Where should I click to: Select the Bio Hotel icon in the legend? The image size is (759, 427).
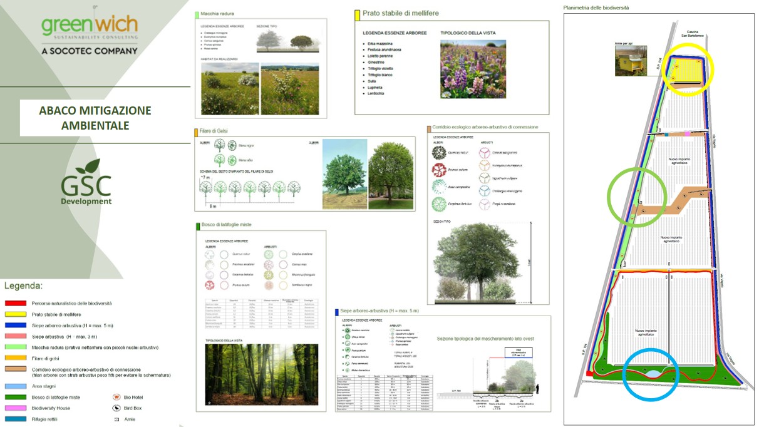[116, 397]
